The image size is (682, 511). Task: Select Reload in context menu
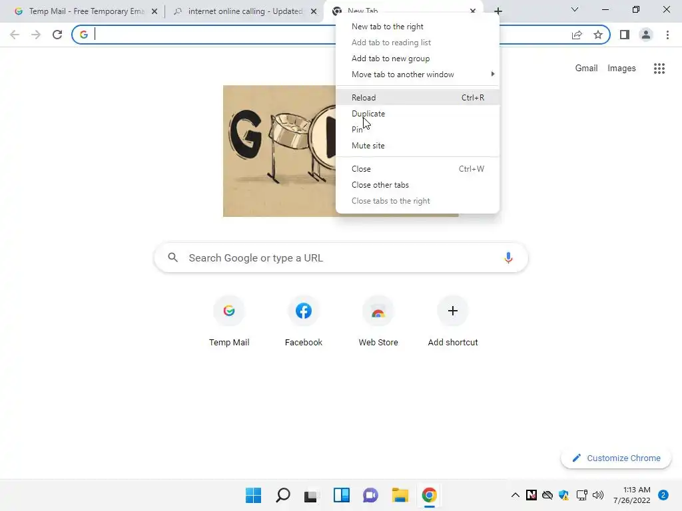(418, 97)
